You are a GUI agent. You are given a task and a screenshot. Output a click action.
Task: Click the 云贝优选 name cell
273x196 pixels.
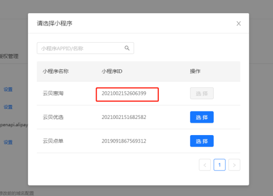tap(53, 117)
